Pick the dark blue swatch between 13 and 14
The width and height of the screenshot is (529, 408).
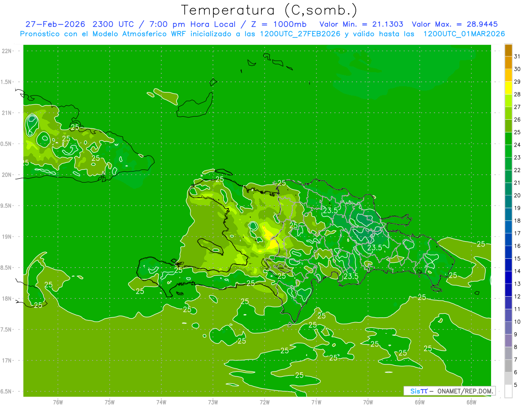click(x=508, y=277)
